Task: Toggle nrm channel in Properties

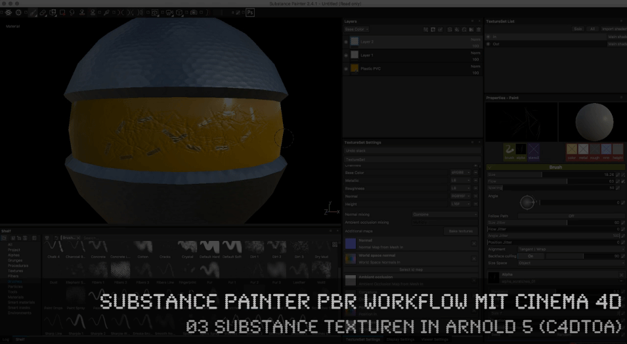Action: (x=606, y=152)
